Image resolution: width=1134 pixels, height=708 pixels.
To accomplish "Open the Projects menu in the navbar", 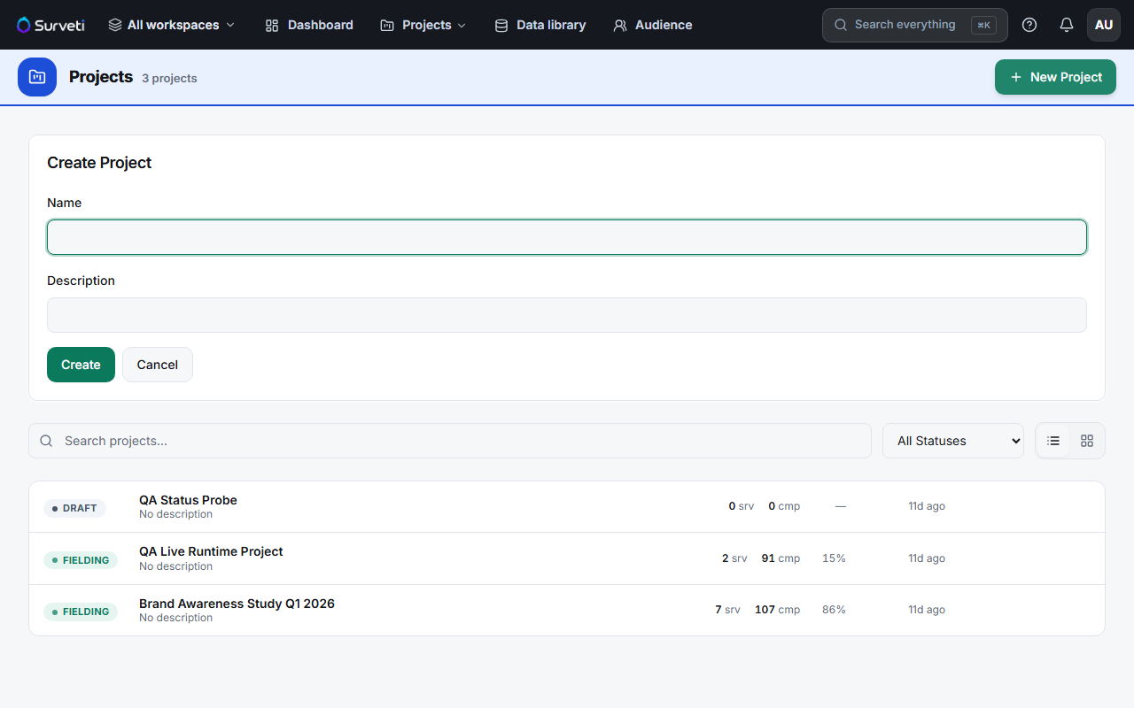I will [x=423, y=25].
